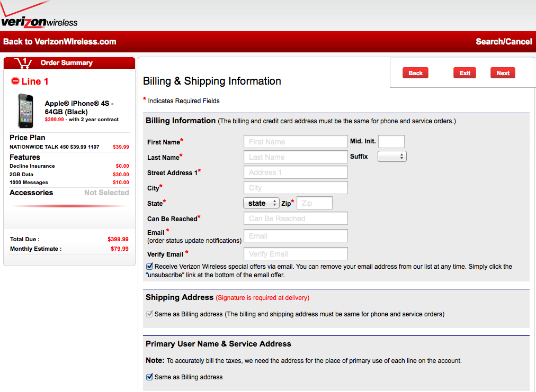Click the red Next button
This screenshot has width=536, height=392.
point(503,73)
